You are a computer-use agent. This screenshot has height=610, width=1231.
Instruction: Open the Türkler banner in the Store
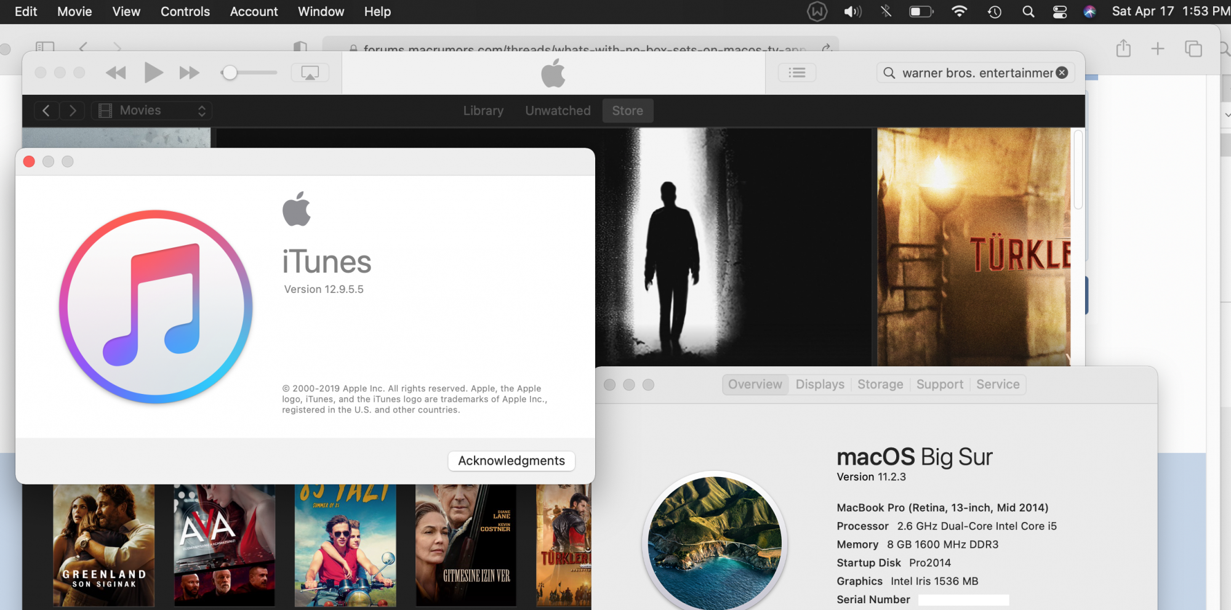pyautogui.click(x=974, y=247)
